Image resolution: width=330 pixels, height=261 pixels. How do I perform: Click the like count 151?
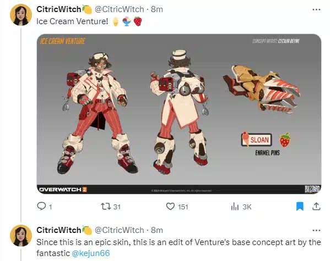point(183,207)
